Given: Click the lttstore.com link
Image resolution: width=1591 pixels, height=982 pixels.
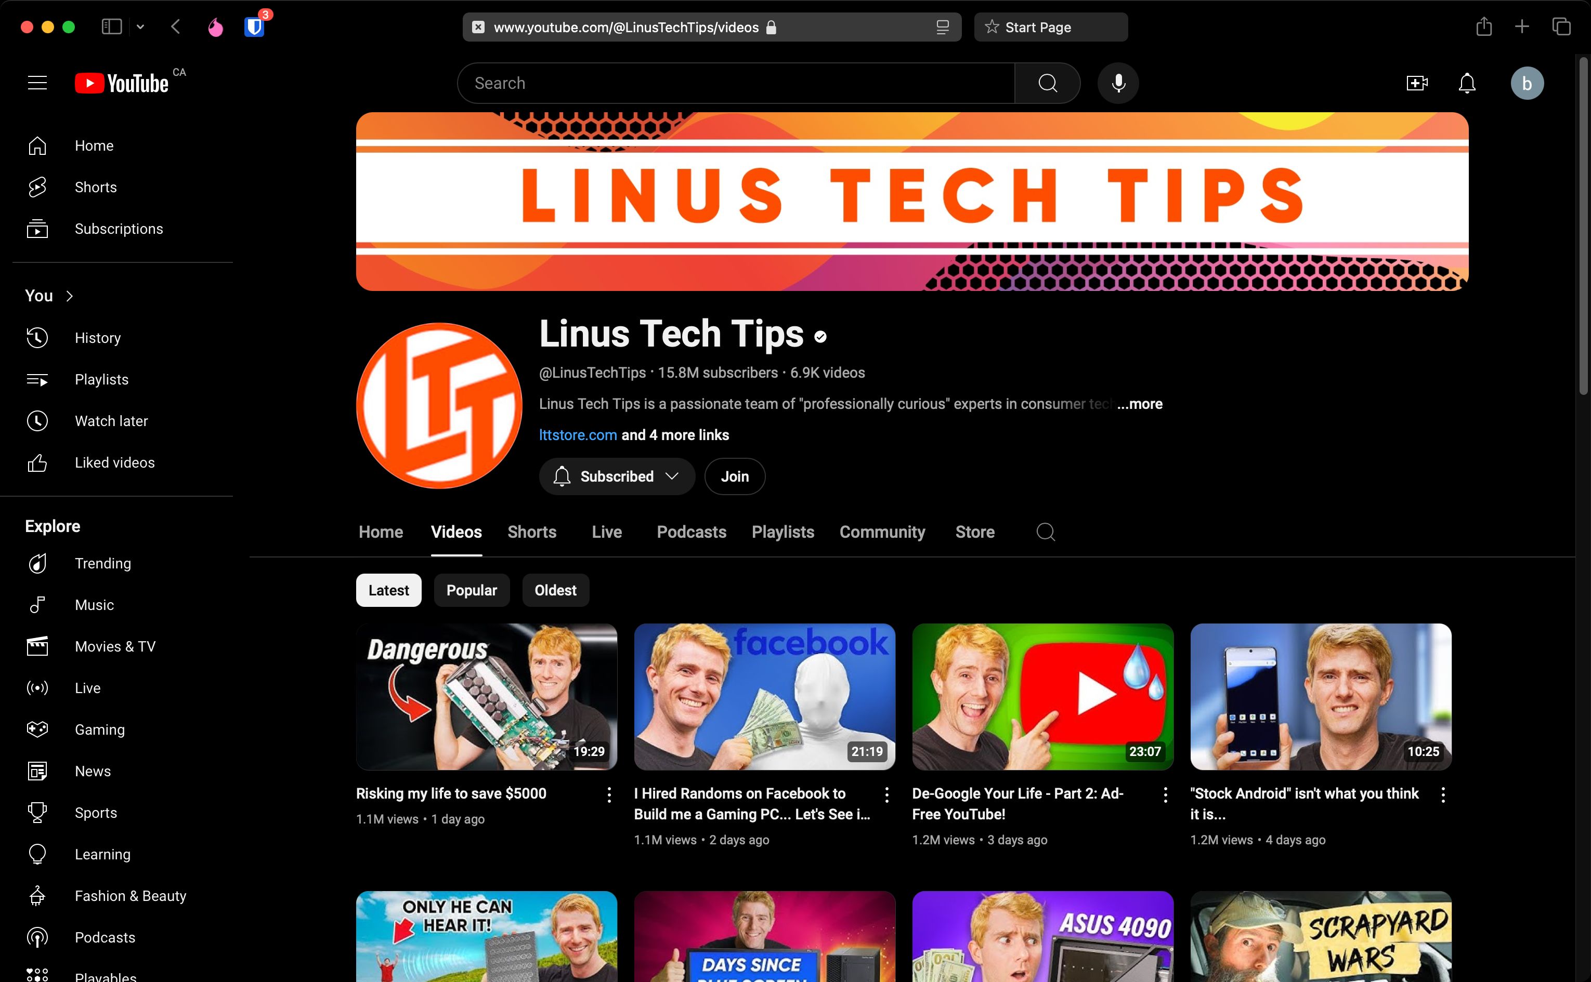Looking at the screenshot, I should [577, 434].
